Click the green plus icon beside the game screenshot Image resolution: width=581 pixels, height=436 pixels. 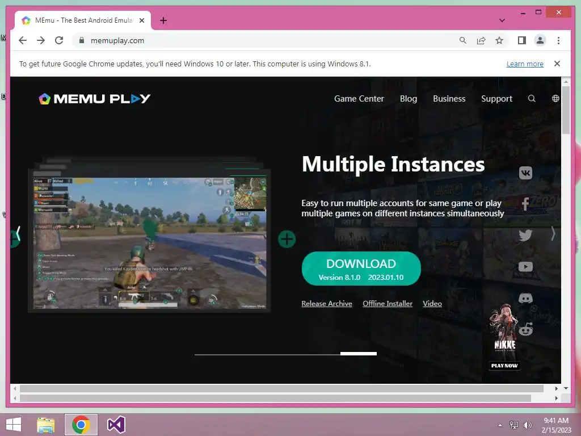(x=287, y=239)
